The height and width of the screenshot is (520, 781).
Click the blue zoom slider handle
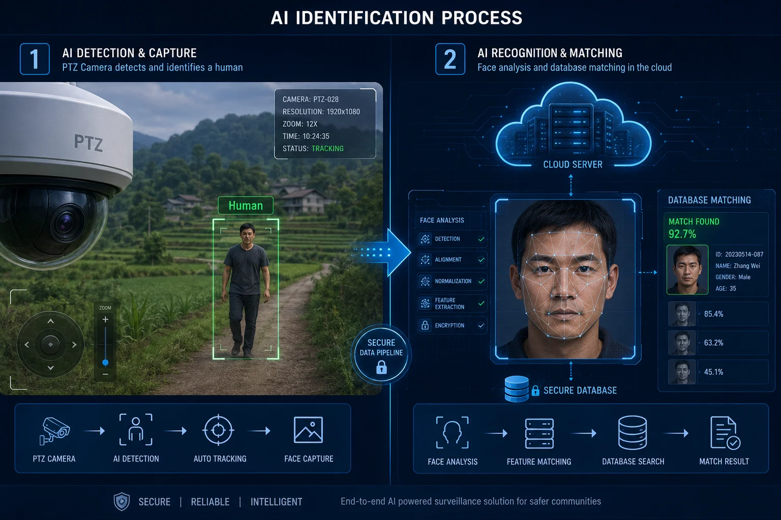105,363
